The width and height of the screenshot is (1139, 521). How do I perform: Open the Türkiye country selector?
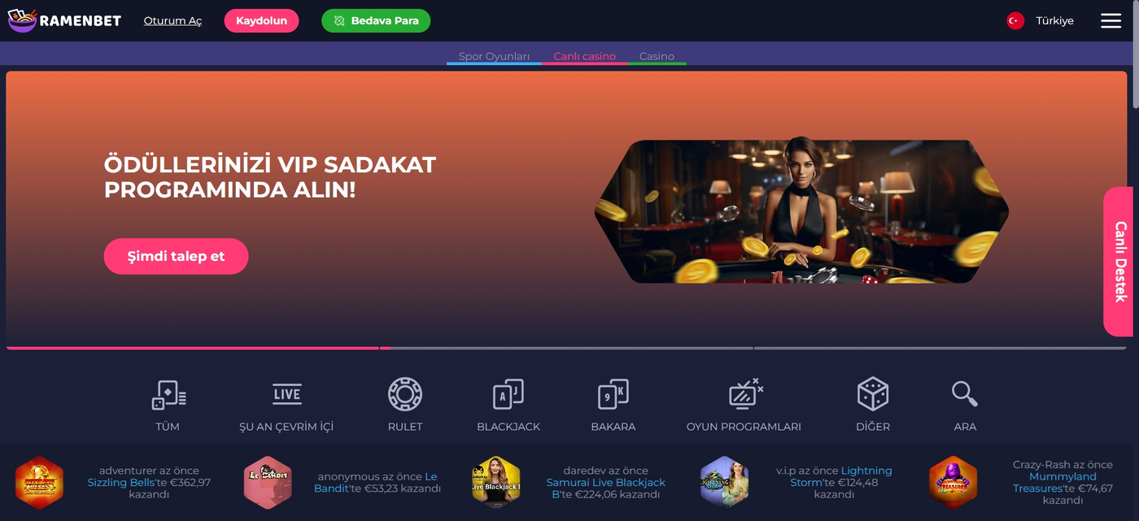tap(1041, 20)
